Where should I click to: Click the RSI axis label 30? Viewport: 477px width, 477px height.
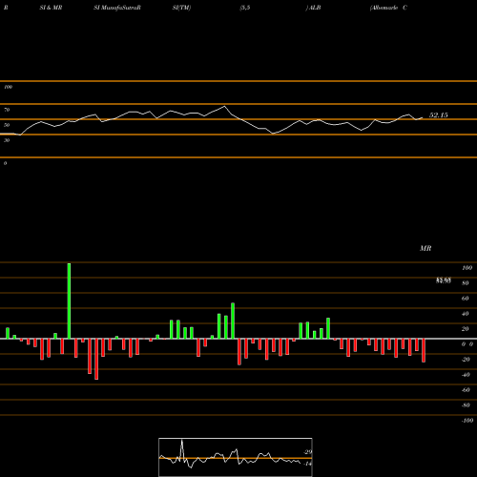coord(7,140)
